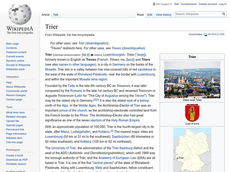Switch to the Talk tab
Viewport: 230px width, 172px height.
[x=55, y=15]
